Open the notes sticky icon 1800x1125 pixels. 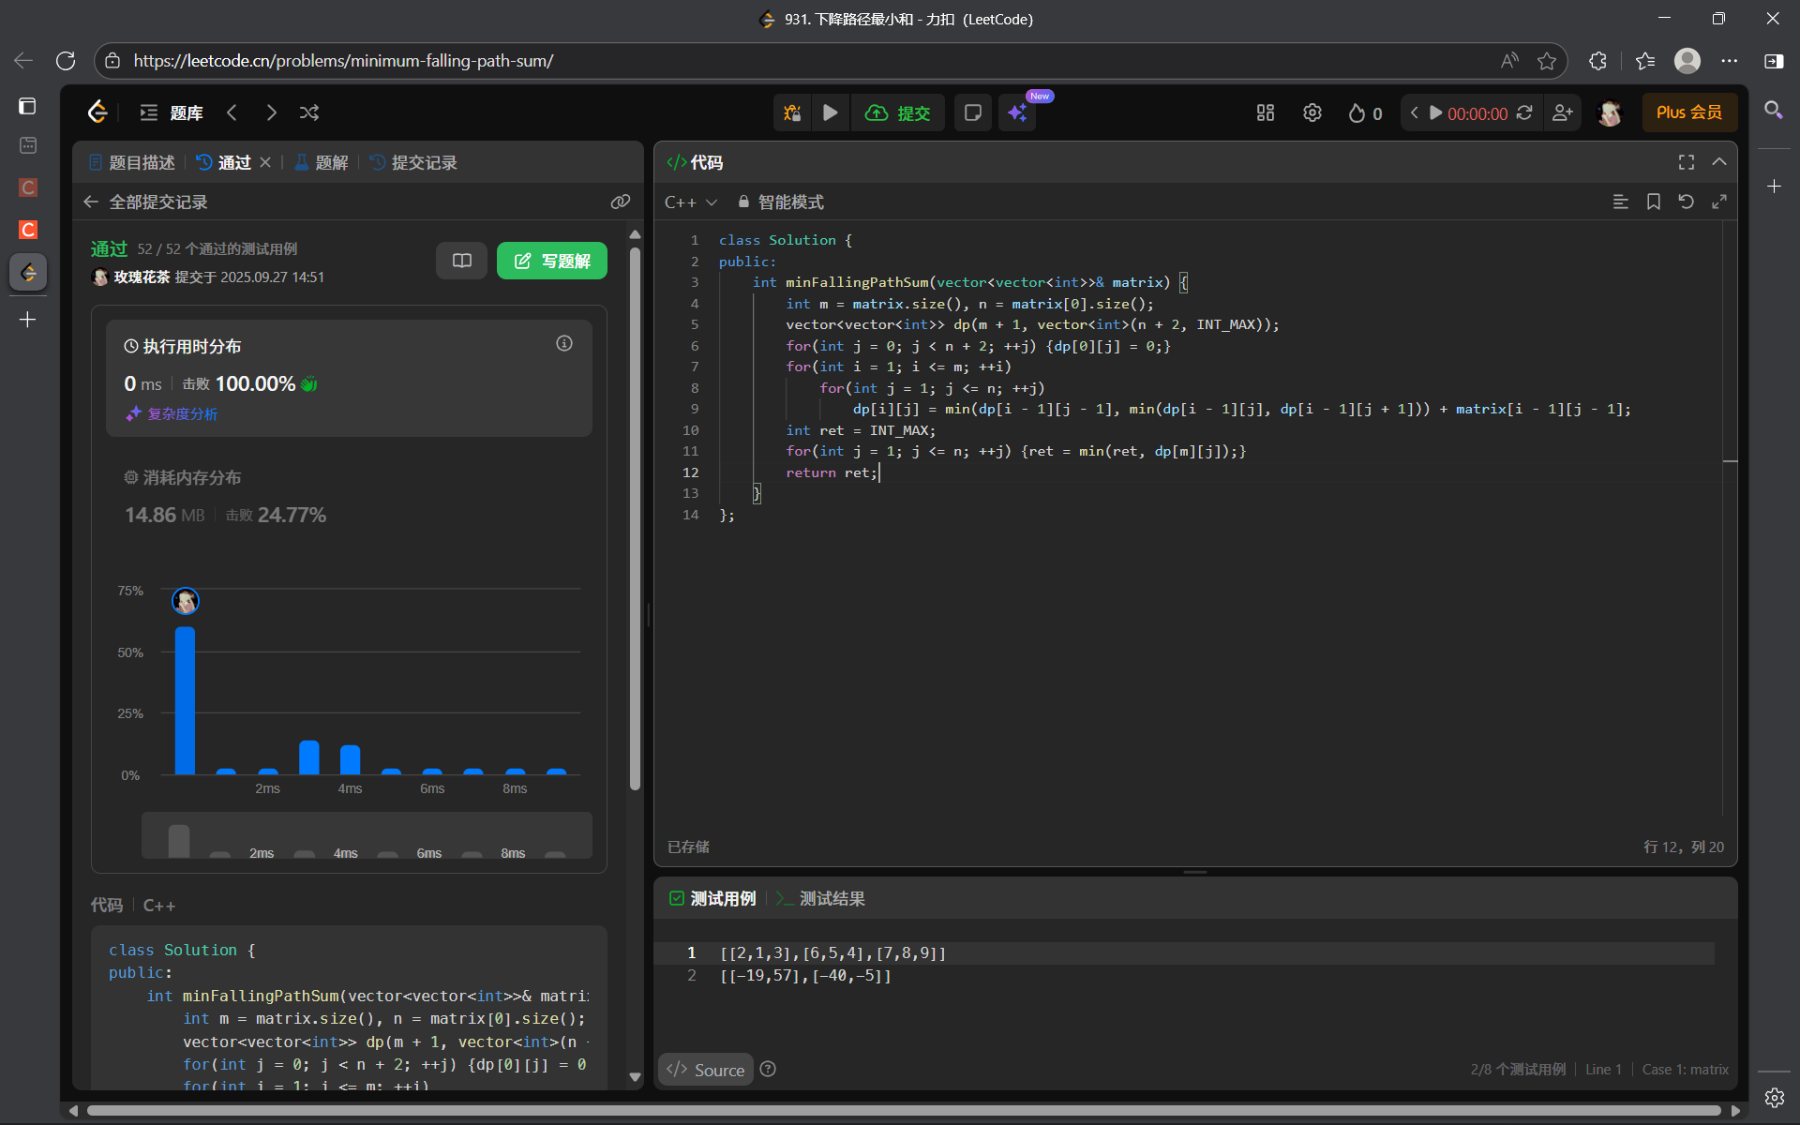(x=973, y=112)
